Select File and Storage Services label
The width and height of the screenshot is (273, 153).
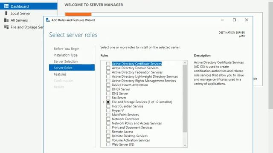pos(142,102)
